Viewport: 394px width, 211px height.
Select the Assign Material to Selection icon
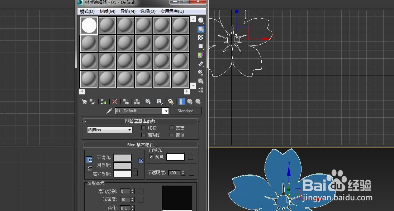click(103, 102)
